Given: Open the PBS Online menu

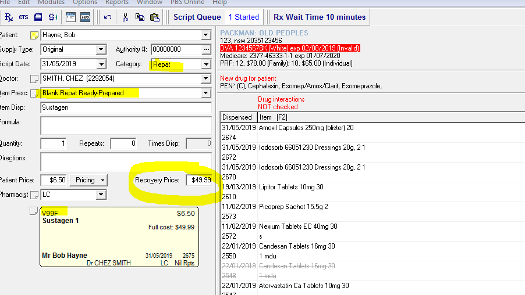Looking at the screenshot, I should (x=187, y=2).
